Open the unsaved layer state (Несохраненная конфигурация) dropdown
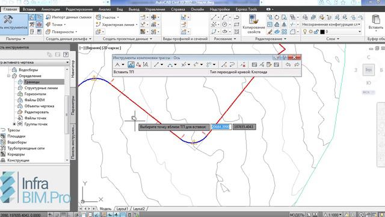Screen dimensions: 385x217 click(x=331, y=25)
